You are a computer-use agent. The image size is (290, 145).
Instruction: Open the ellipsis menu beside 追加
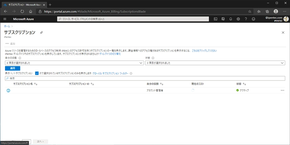7,44
